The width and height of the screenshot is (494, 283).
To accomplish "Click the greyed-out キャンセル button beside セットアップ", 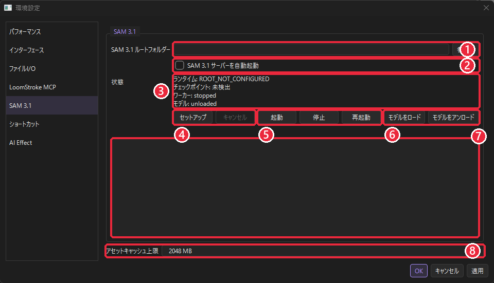I will point(235,117).
